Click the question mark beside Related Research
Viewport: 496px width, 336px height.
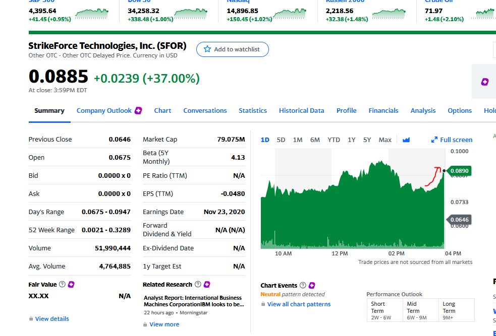[198, 284]
